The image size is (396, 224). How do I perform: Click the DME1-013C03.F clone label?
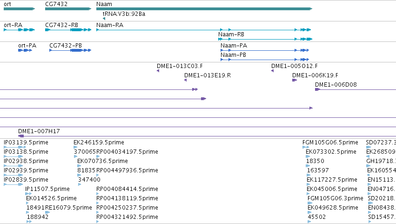pyautogui.click(x=180, y=66)
